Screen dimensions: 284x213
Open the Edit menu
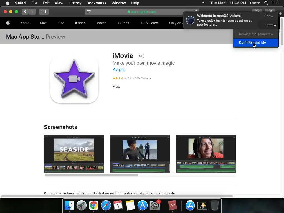tap(46, 3)
